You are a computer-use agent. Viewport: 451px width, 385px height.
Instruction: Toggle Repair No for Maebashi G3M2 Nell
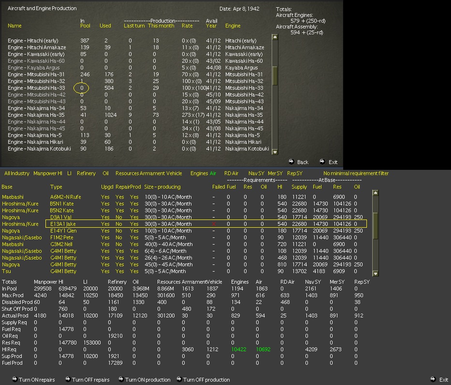point(119,244)
